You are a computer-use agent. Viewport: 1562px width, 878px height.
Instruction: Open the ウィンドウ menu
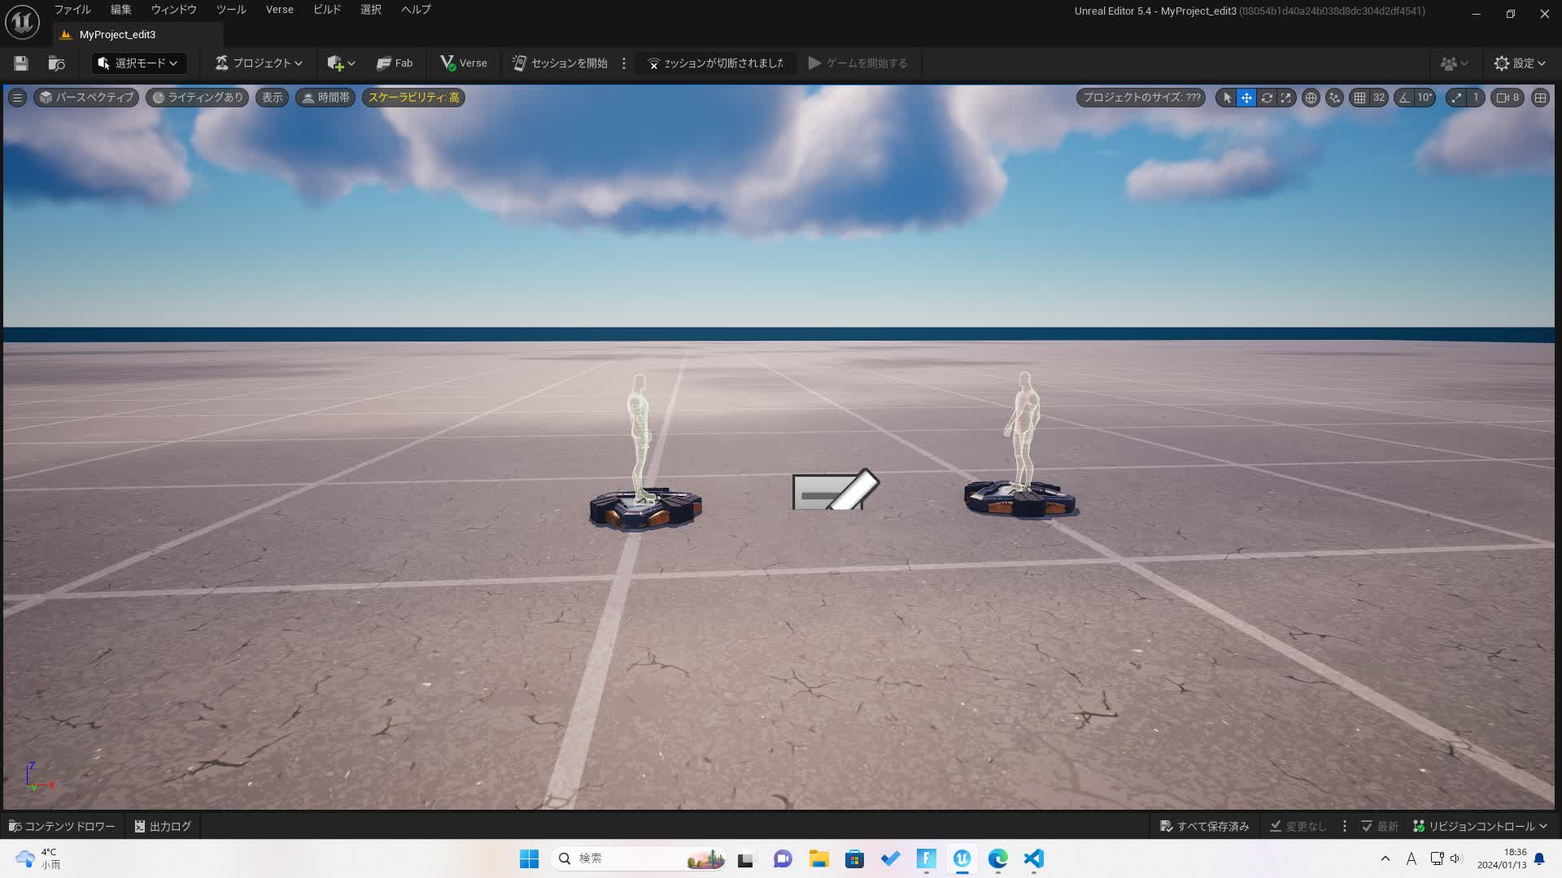click(173, 10)
